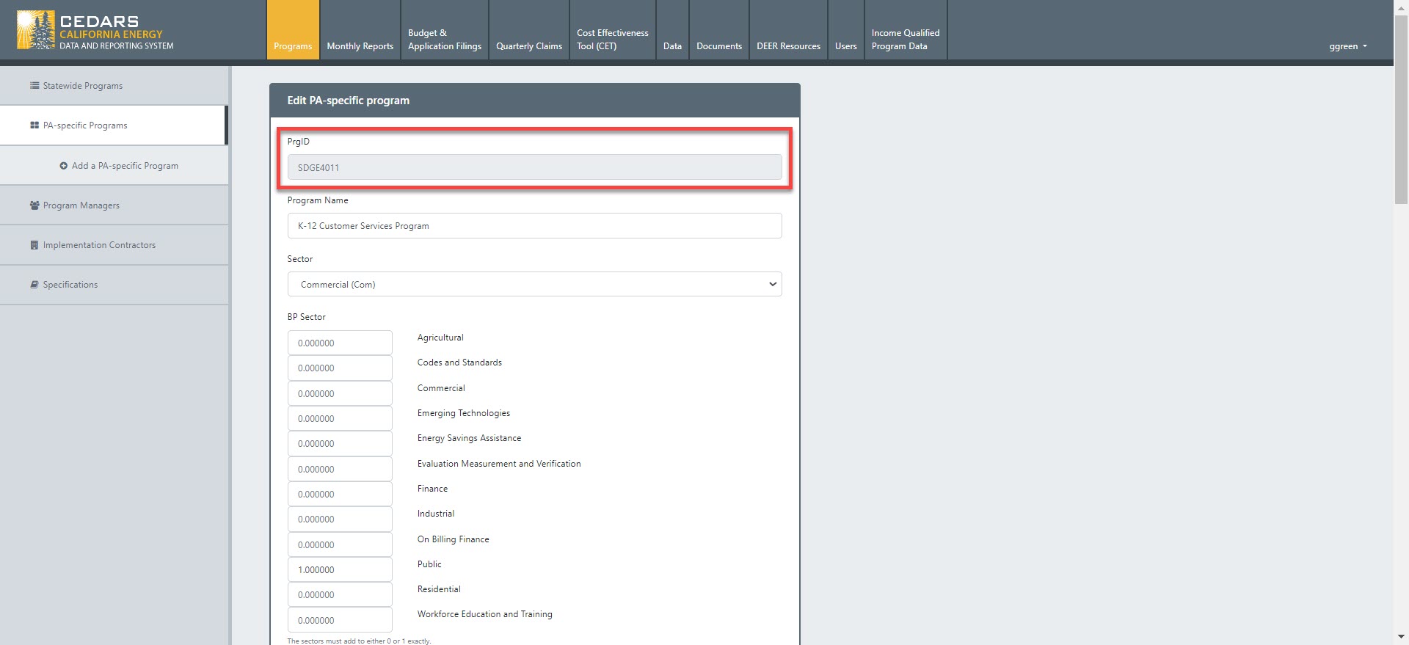The image size is (1409, 645).
Task: Click the page vertical scrollbar down arrow
Action: (1401, 637)
